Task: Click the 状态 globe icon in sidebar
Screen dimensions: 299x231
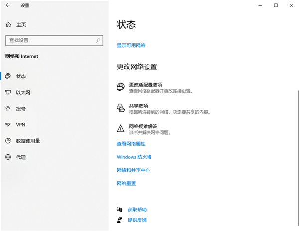Action: click(x=8, y=76)
